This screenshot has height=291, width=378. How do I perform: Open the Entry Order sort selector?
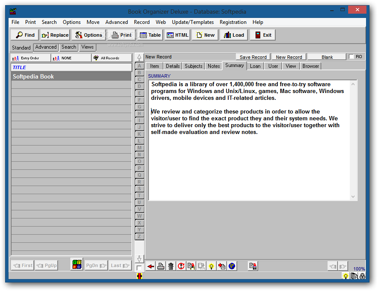pyautogui.click(x=31, y=58)
